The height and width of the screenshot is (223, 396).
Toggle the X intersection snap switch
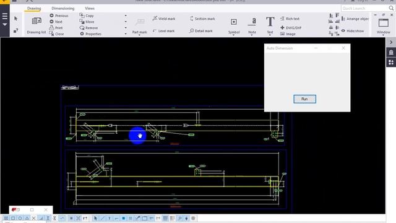pyautogui.click(x=33, y=218)
